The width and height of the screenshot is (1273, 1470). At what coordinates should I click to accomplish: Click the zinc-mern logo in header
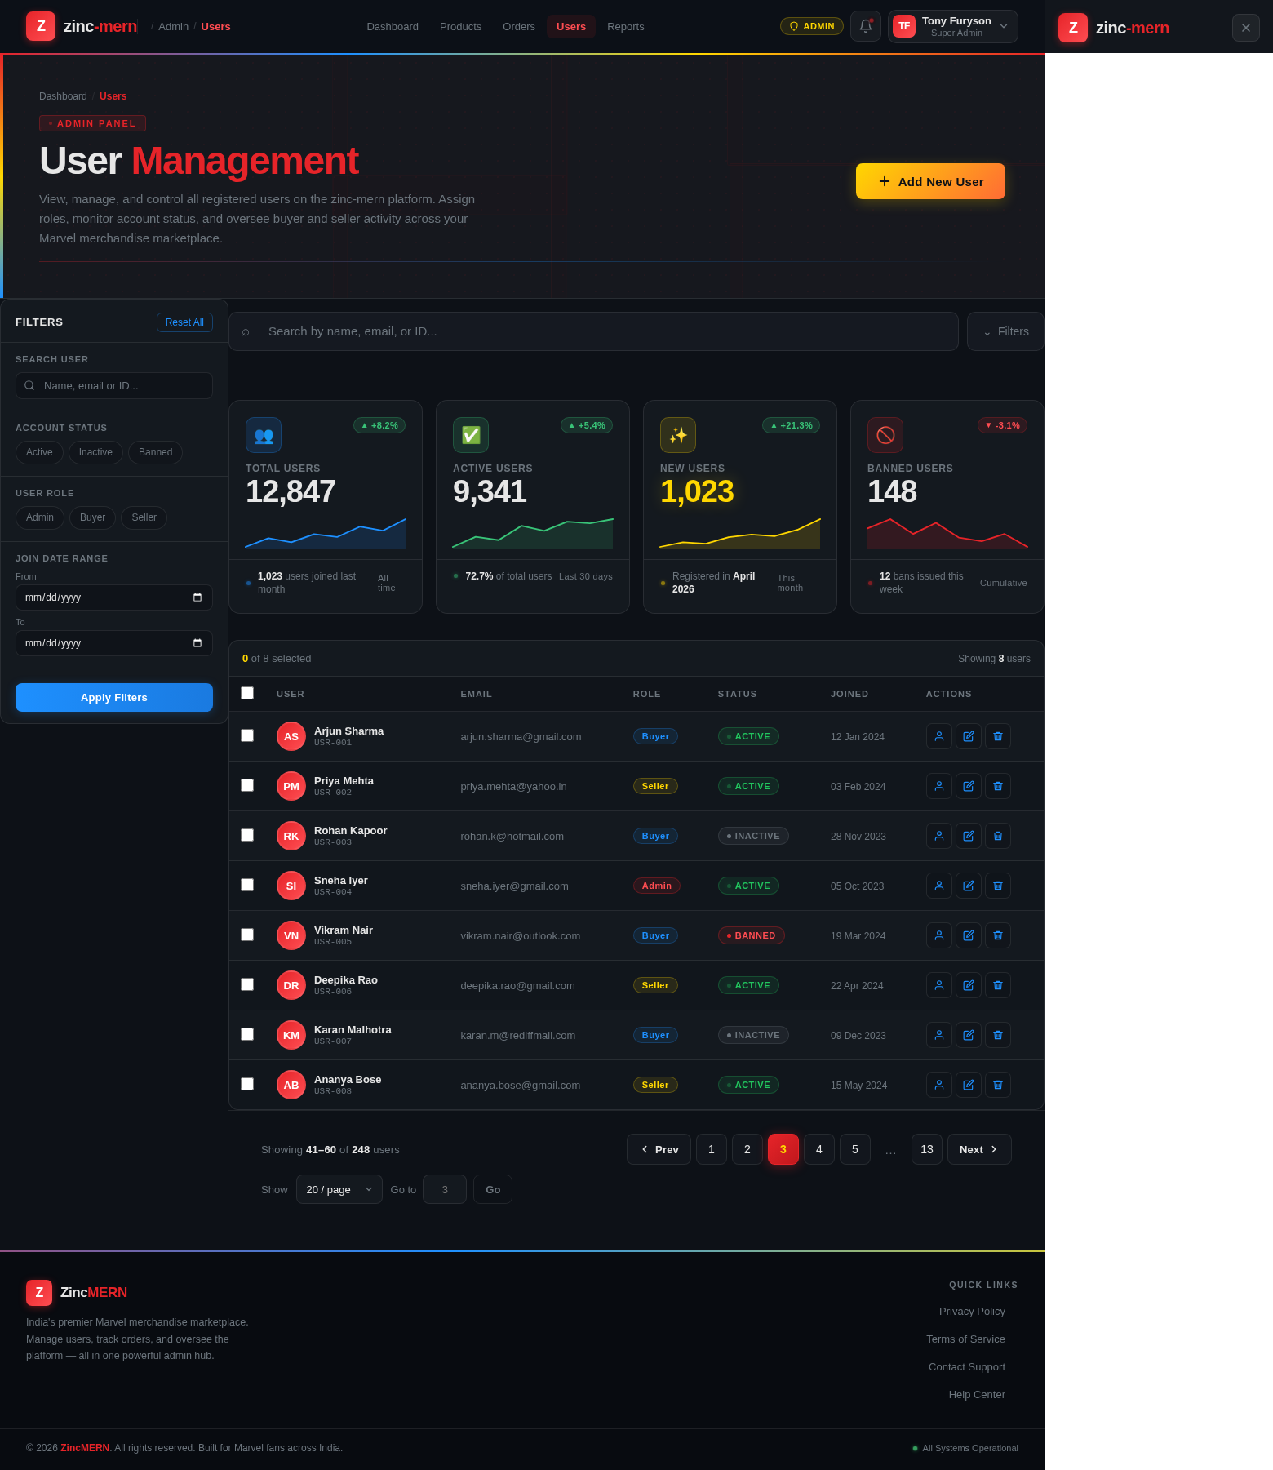coord(82,26)
